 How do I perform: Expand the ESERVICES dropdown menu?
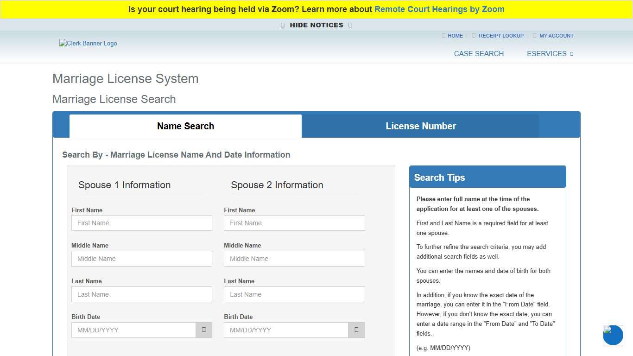point(547,53)
